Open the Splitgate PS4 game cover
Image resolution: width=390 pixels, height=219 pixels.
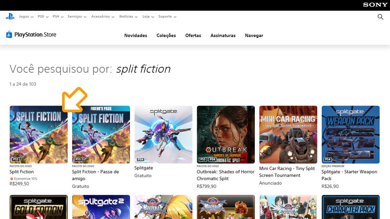point(163,135)
